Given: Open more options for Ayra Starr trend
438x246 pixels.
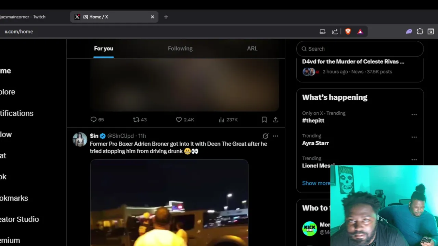Looking at the screenshot, I should (414, 137).
